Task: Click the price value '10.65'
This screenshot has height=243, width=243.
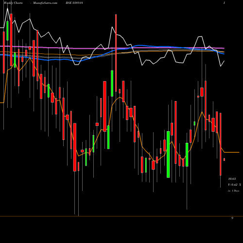Action: click(x=232, y=179)
